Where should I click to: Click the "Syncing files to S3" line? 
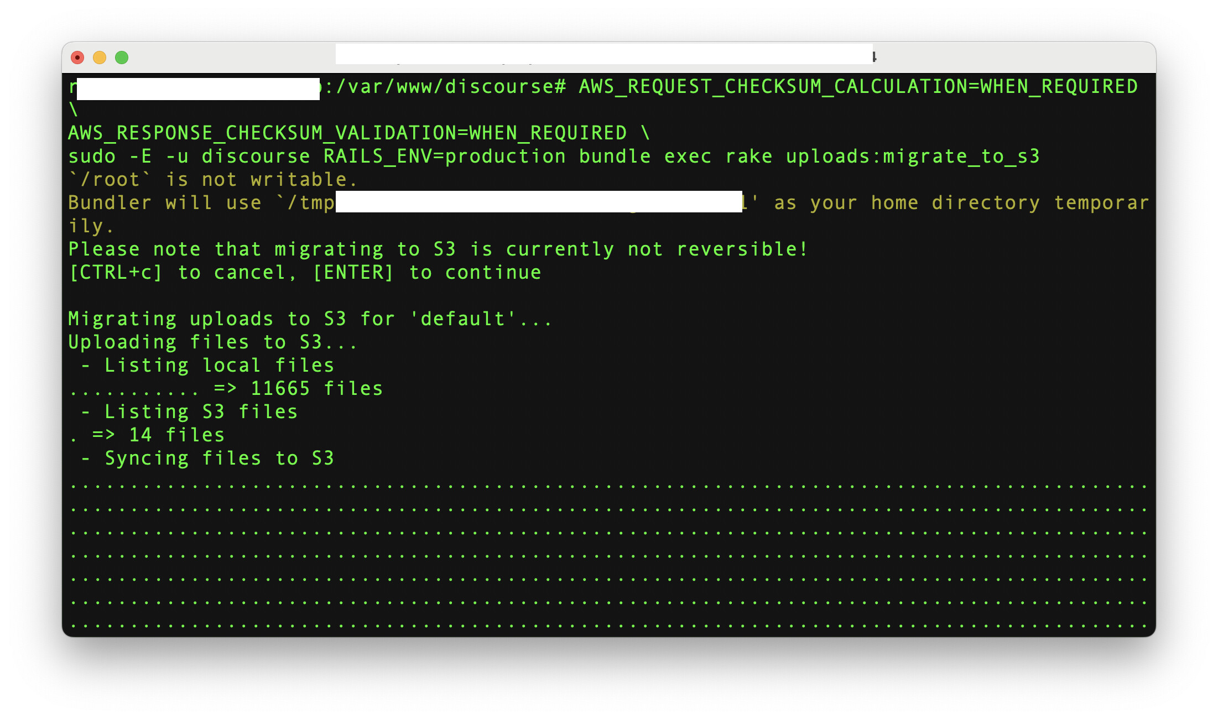pos(219,459)
